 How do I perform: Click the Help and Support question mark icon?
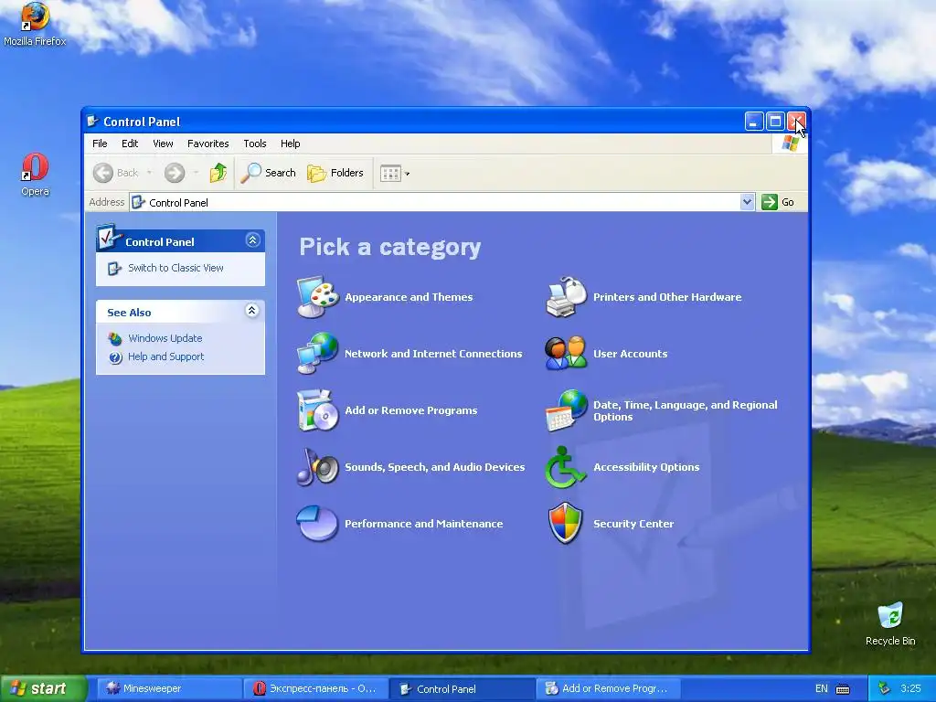coord(115,357)
